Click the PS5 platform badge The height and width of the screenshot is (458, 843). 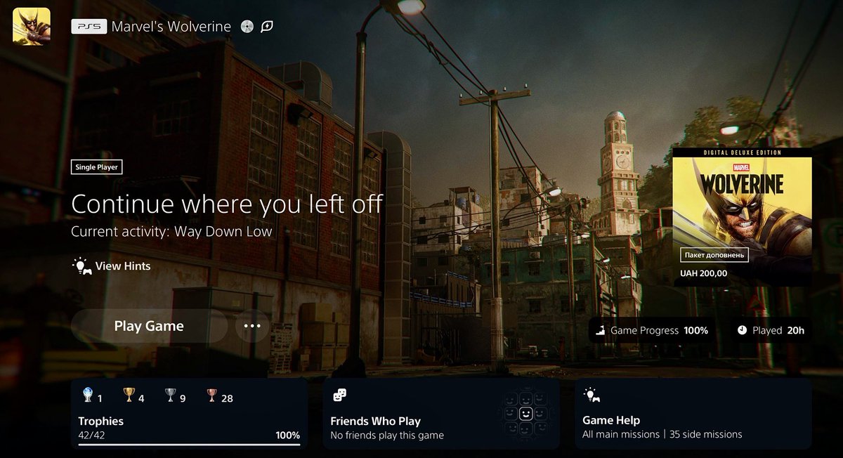(x=89, y=27)
